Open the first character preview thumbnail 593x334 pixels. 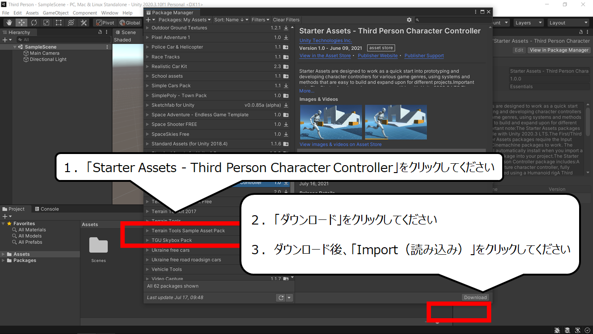(331, 122)
